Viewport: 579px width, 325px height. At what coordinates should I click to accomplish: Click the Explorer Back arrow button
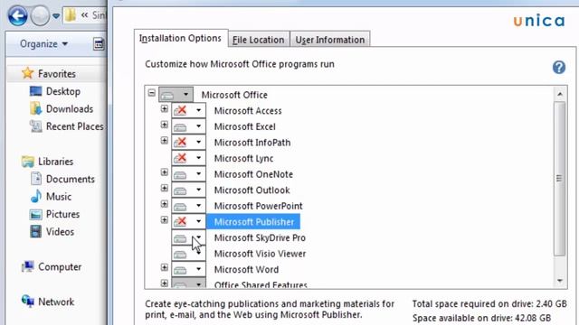(x=17, y=16)
